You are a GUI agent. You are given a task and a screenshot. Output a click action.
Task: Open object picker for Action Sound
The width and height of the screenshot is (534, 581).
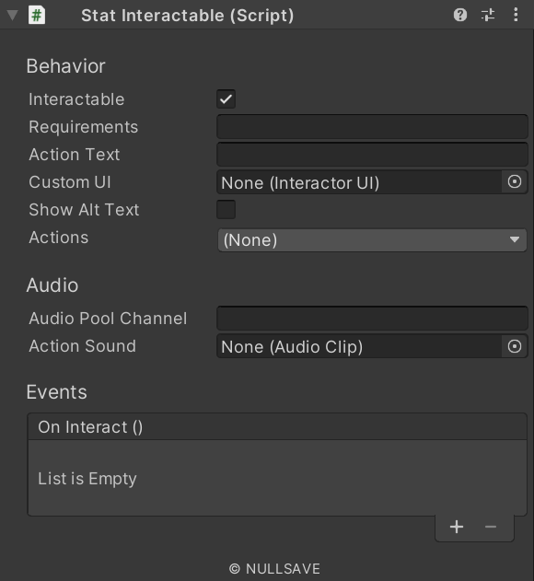[515, 346]
